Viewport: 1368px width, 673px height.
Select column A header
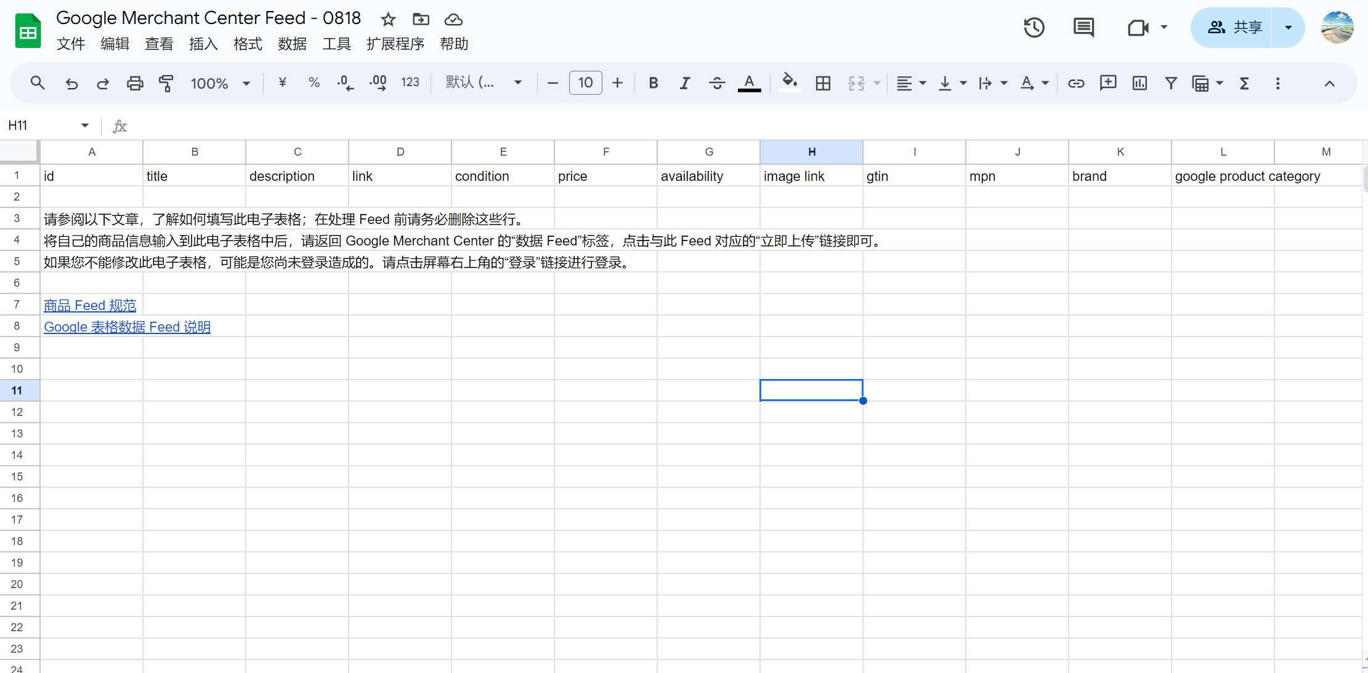[92, 152]
